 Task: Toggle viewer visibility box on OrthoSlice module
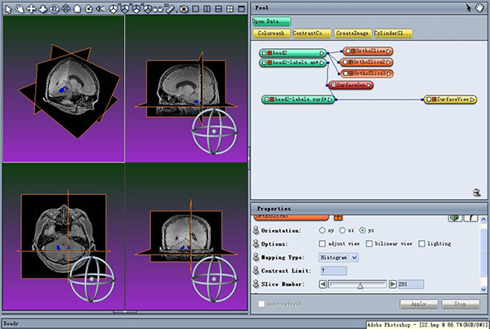tap(348, 51)
